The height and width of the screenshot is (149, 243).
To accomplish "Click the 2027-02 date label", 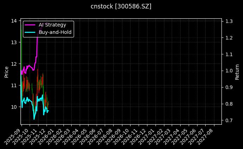I will [x=155, y=137].
